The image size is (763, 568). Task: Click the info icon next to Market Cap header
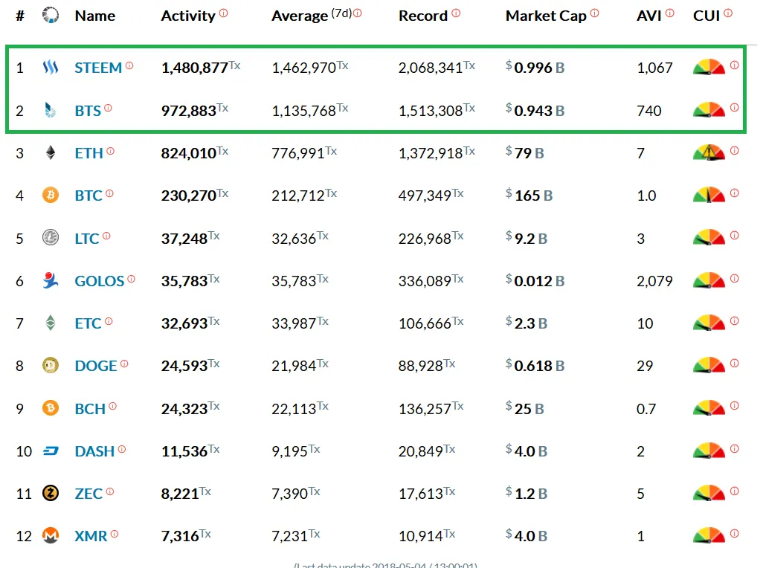[x=595, y=13]
